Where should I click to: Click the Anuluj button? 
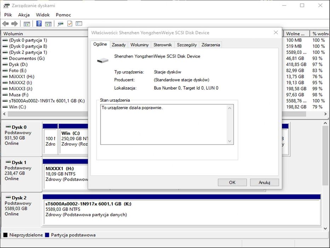pos(264,182)
